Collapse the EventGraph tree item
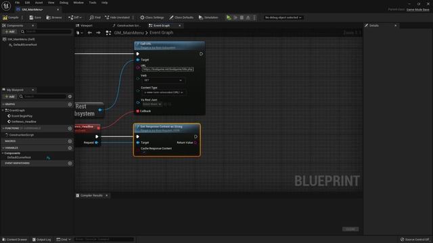This screenshot has height=243, width=433. pyautogui.click(x=3, y=110)
